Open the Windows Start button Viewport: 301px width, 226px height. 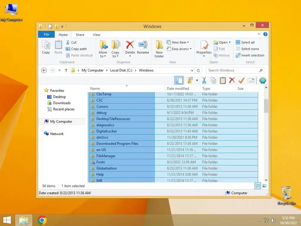point(7,220)
